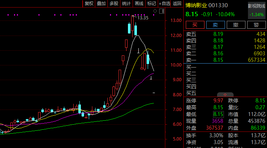Click the blue 卖 sell button
This screenshot has width=267, height=148.
click(215, 25)
